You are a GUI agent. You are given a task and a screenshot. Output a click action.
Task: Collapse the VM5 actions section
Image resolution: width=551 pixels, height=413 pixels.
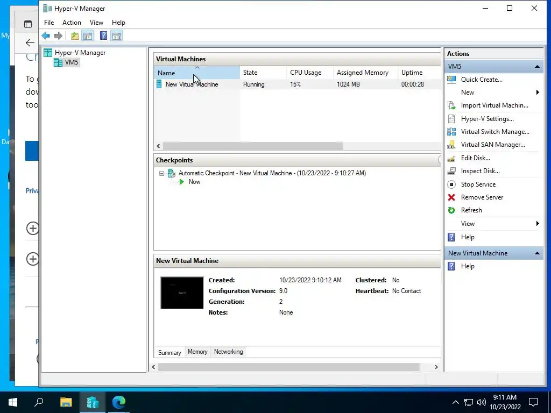[537, 67]
